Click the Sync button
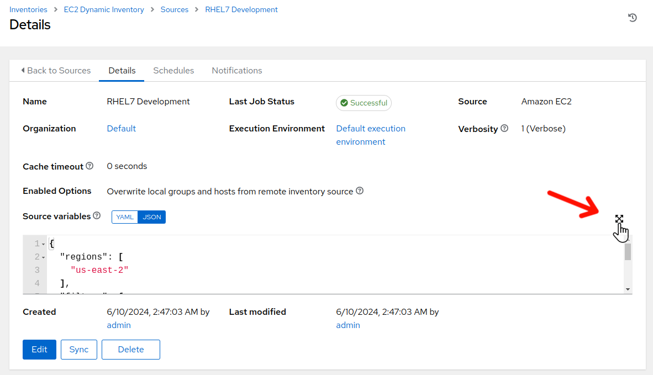This screenshot has height=375, width=653. [x=78, y=350]
